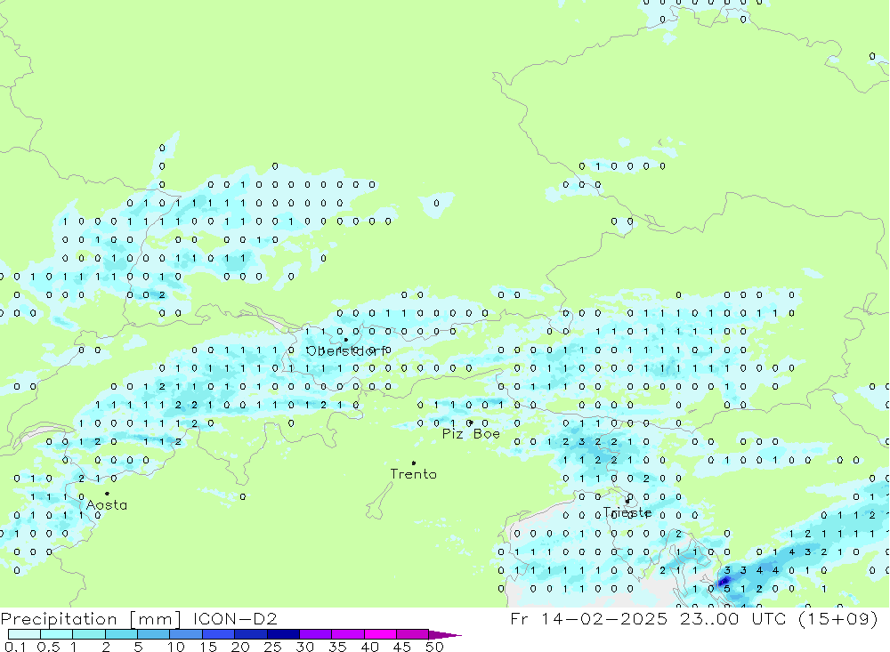Viewport: 890px width, 652px height.
Task: Click the Trieste city label
Action: pyautogui.click(x=627, y=513)
